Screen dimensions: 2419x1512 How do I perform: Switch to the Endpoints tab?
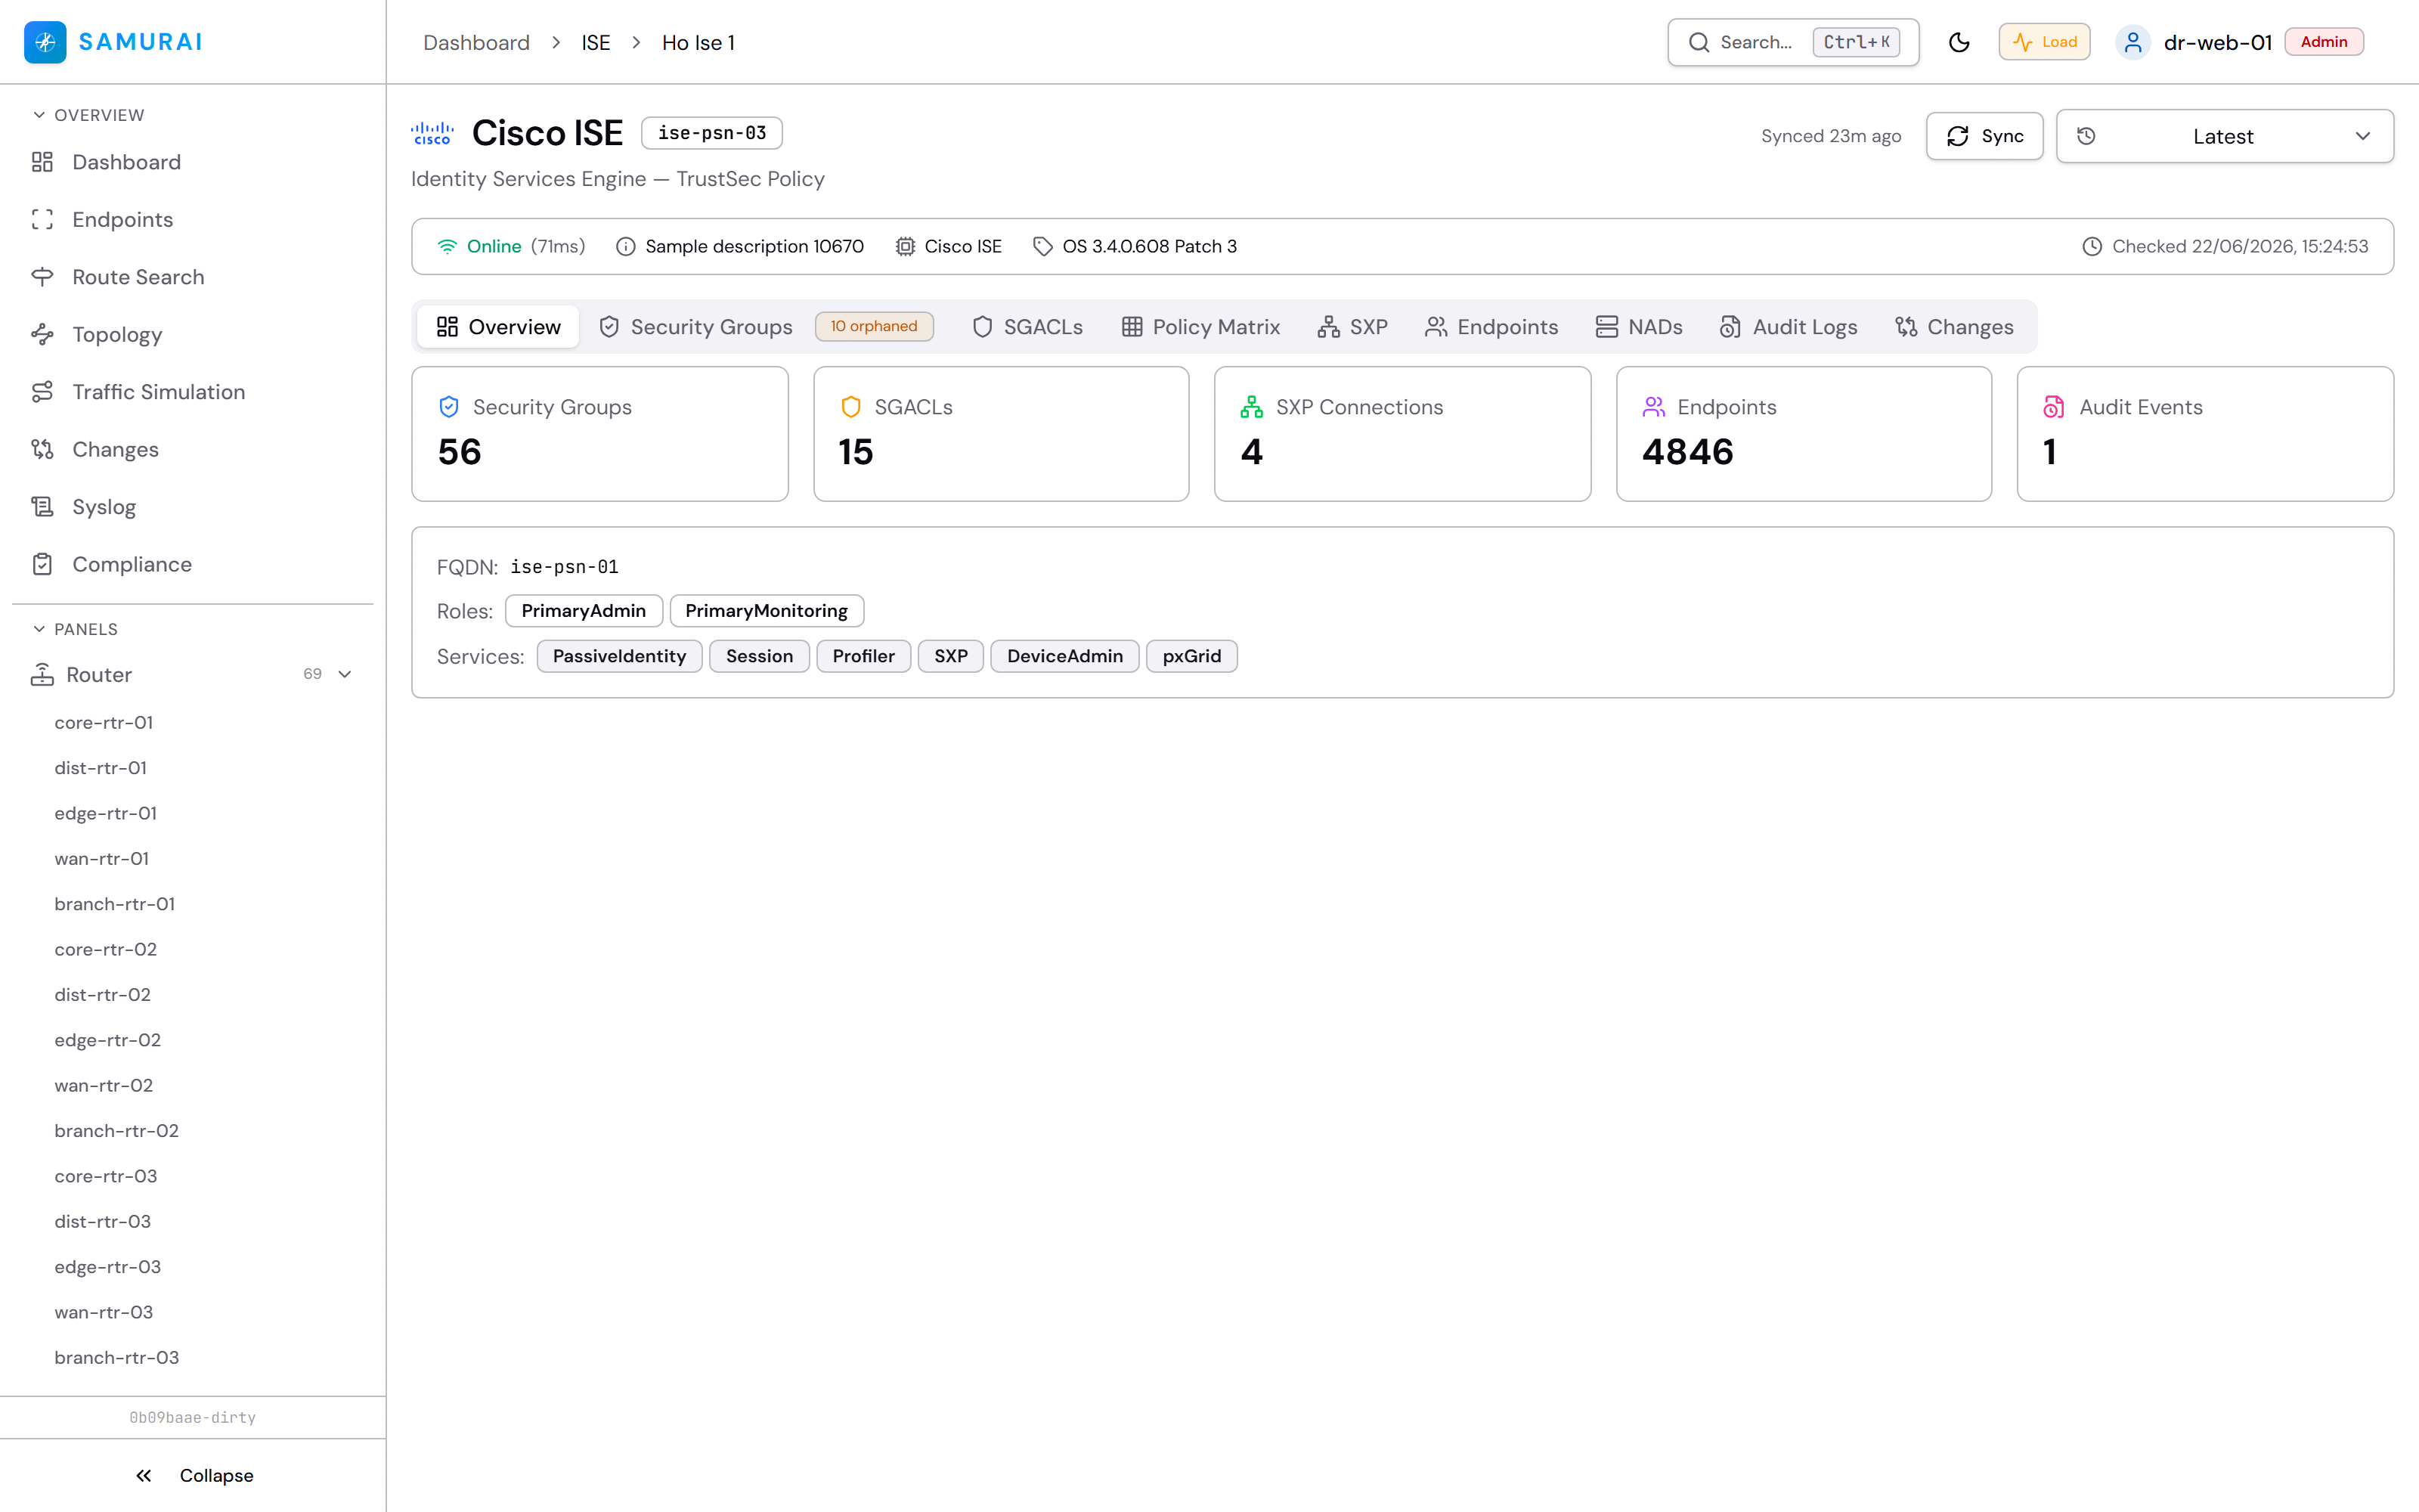tap(1491, 327)
